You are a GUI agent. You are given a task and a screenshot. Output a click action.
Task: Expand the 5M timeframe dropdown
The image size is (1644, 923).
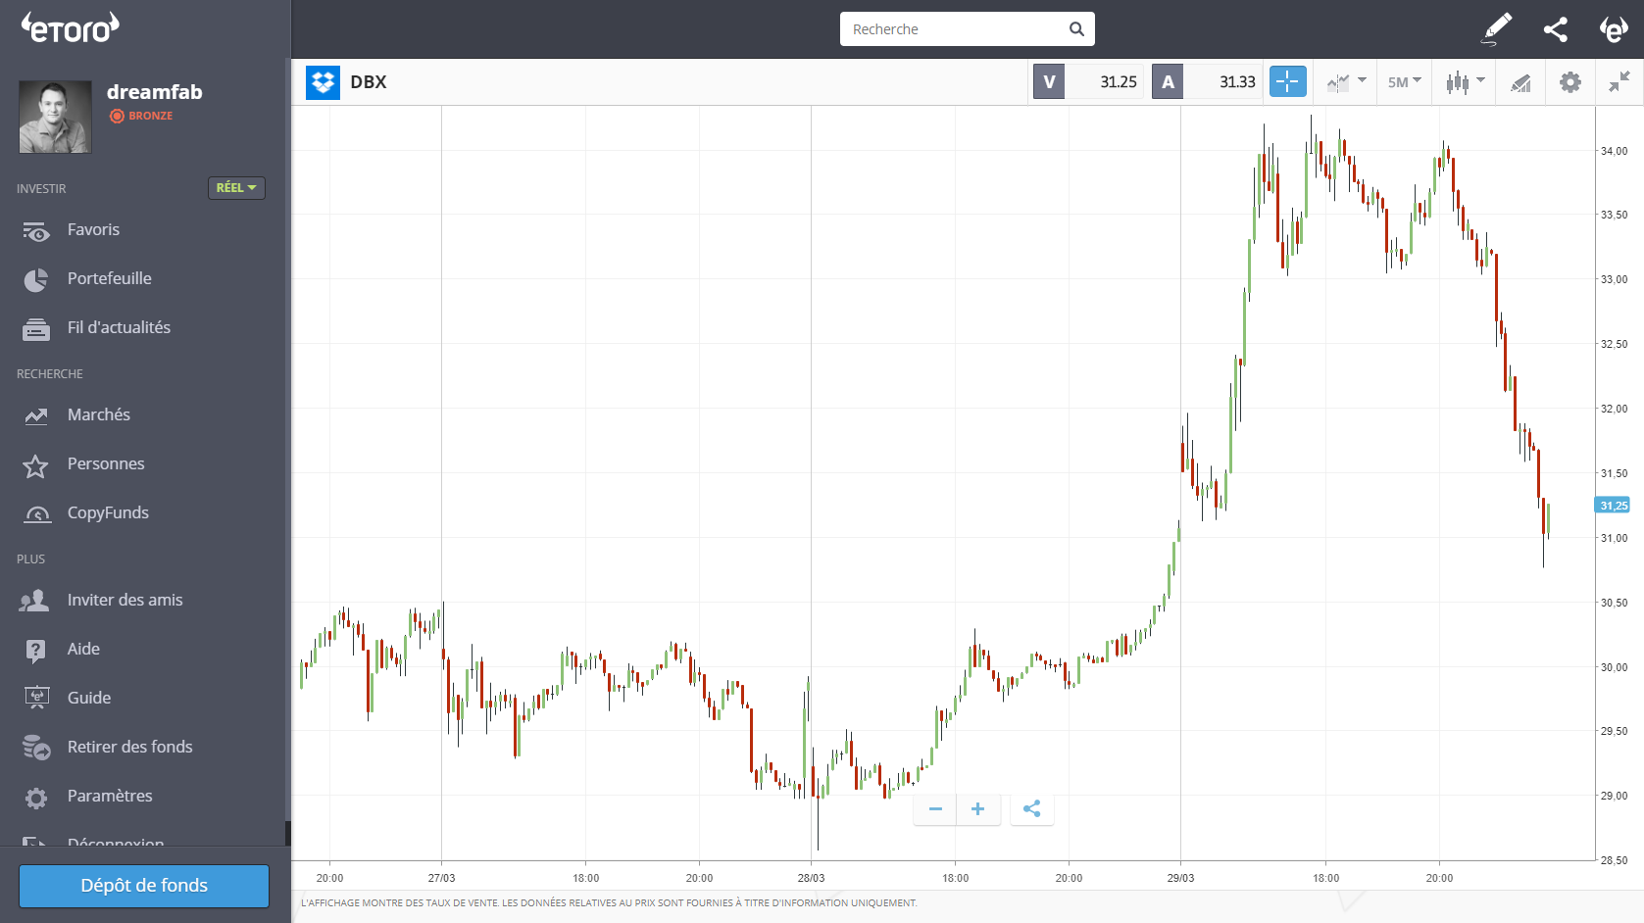click(x=1404, y=82)
